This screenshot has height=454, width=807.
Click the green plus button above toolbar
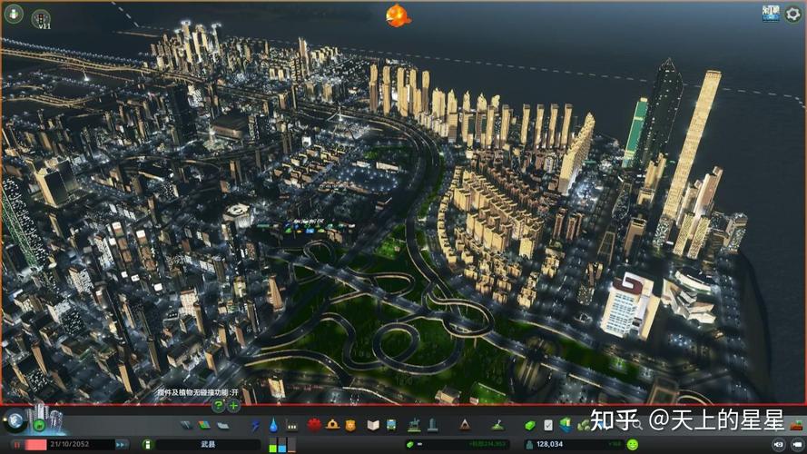pyautogui.click(x=233, y=406)
